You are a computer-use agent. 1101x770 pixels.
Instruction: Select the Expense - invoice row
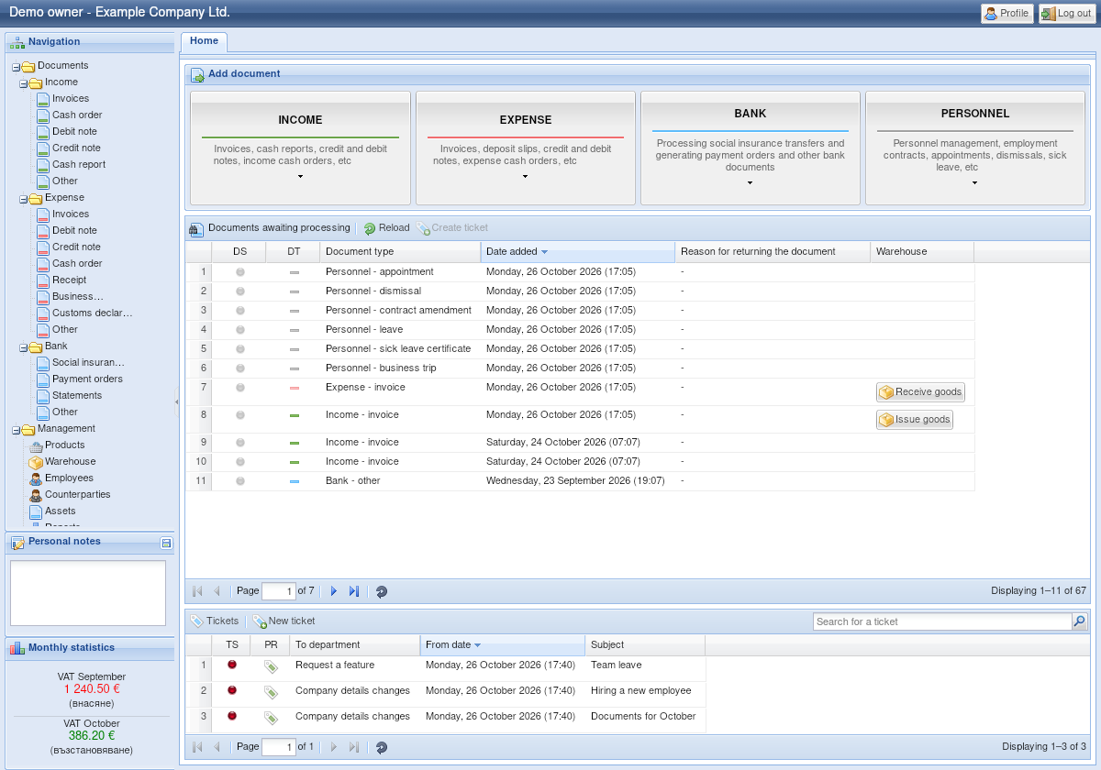click(x=580, y=392)
